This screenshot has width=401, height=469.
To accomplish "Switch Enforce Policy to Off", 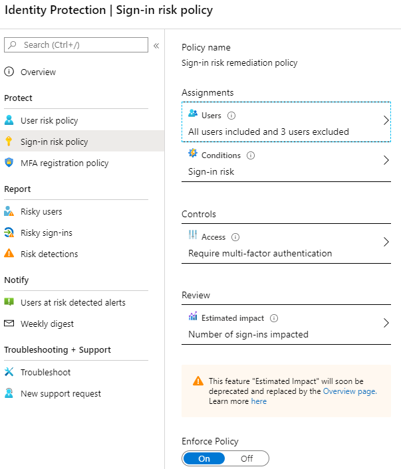I will click(247, 458).
